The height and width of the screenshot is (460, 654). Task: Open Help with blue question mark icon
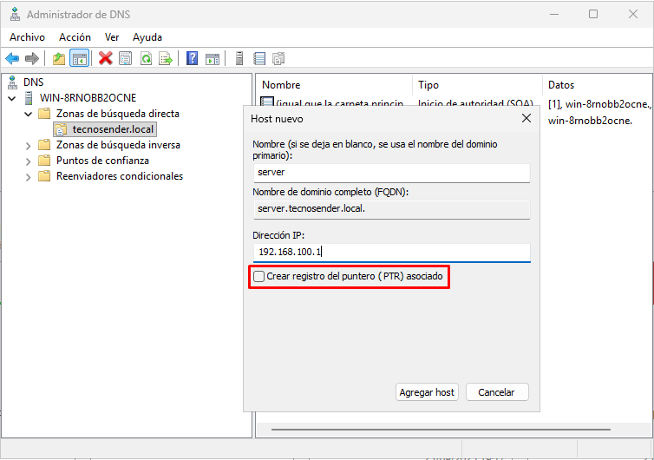pos(192,58)
